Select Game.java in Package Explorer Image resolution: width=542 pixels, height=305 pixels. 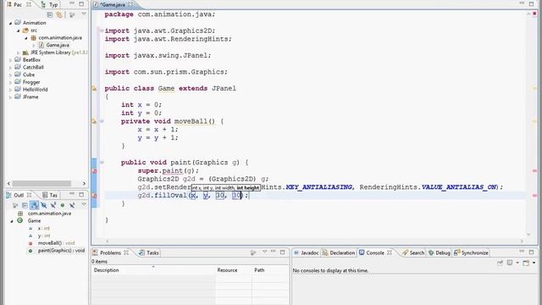(58, 45)
